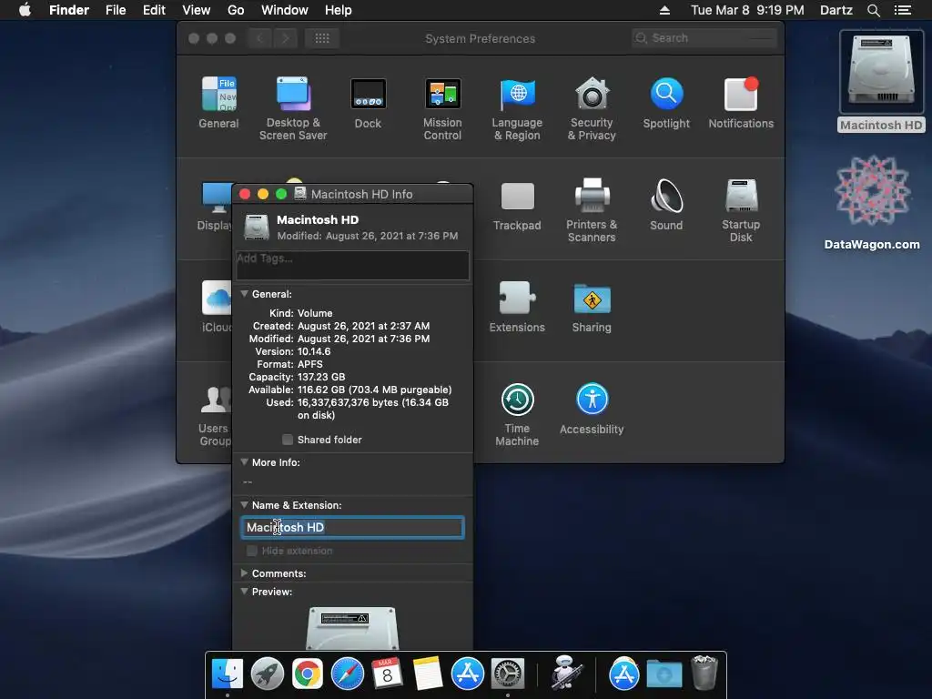Select DataWagon.com desktop icon
The height and width of the screenshot is (699, 932).
pyautogui.click(x=872, y=203)
